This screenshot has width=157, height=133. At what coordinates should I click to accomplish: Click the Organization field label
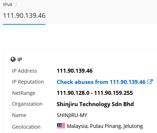tap(27, 104)
